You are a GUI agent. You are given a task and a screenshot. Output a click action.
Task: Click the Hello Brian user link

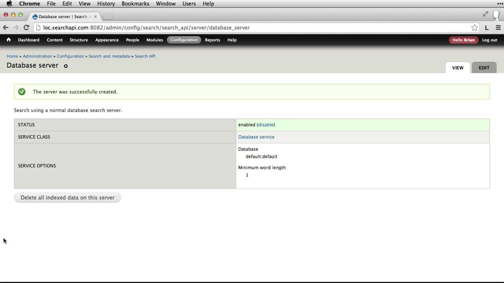(463, 40)
